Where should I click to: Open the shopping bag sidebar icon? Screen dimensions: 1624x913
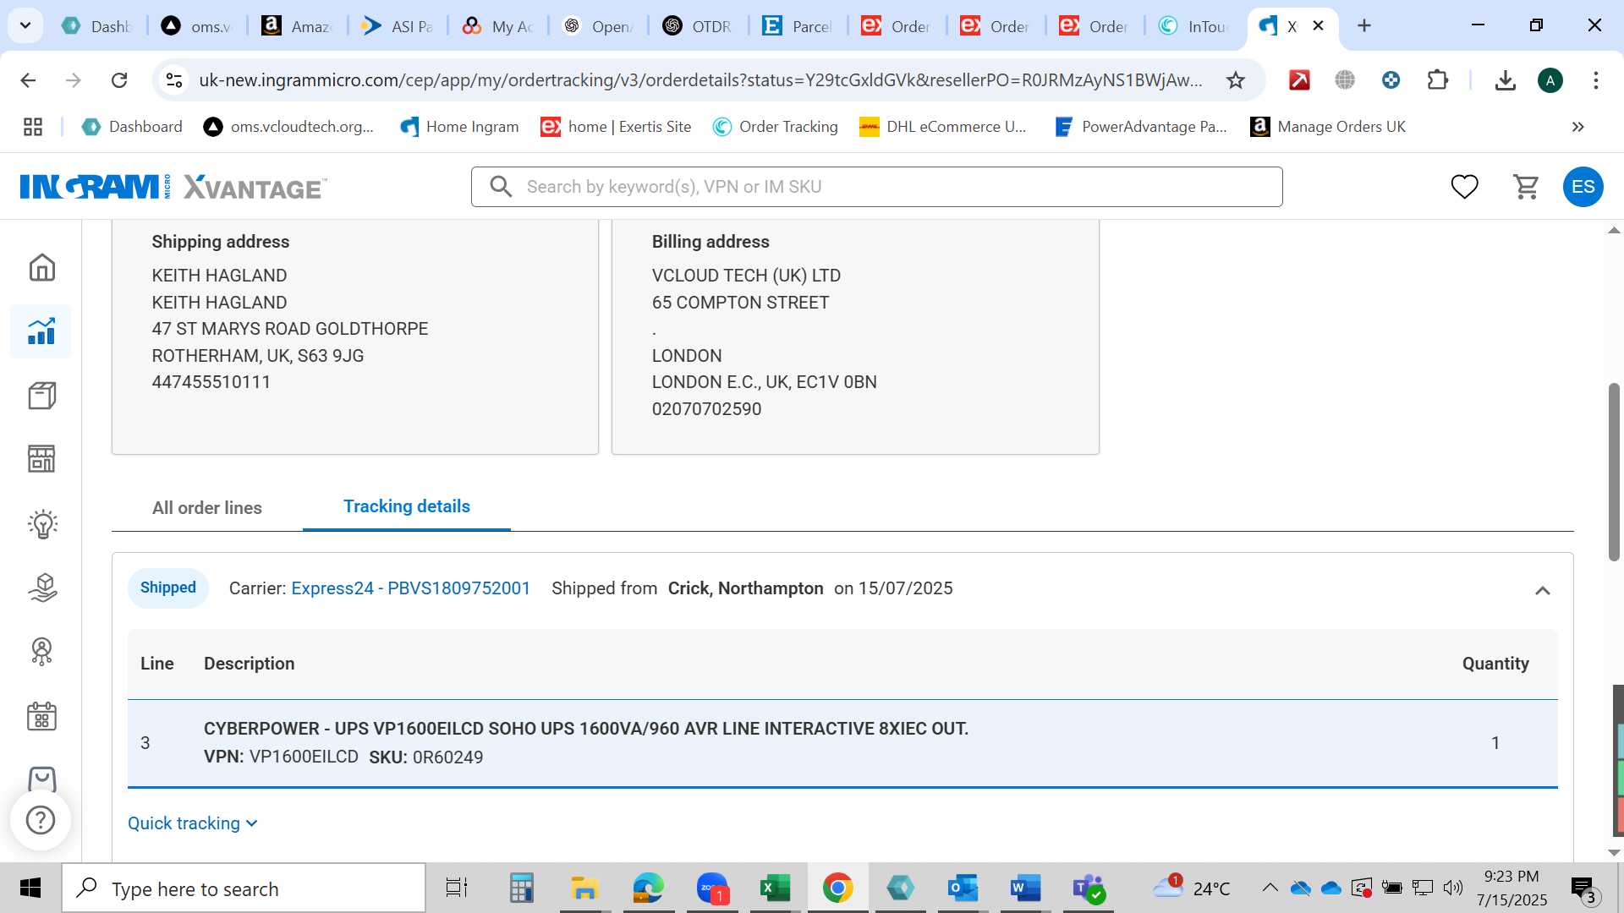click(41, 778)
